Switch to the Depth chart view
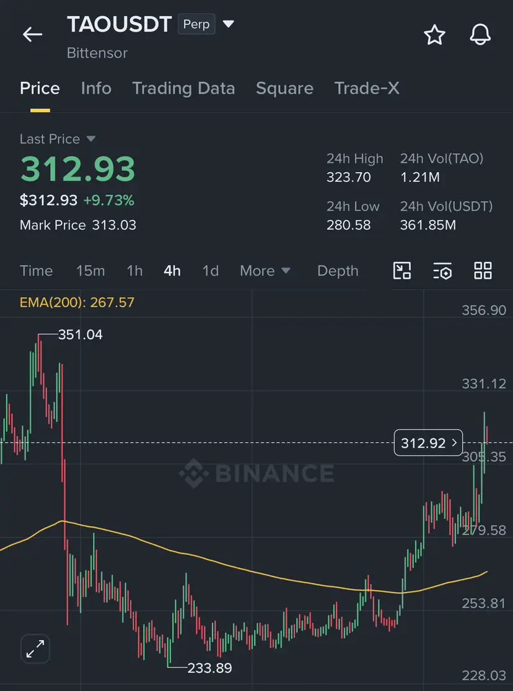 338,271
